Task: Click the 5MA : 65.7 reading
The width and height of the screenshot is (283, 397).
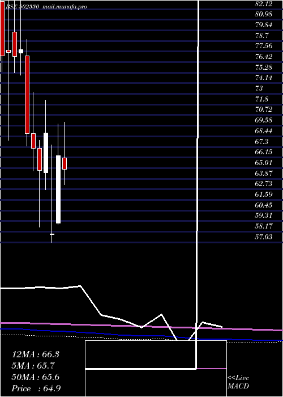Action: tap(33, 366)
